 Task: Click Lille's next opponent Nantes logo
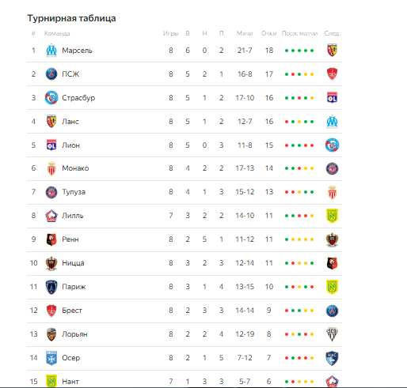[x=332, y=216]
